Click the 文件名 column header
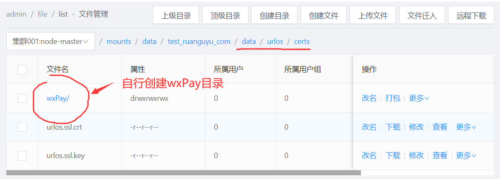 (57, 69)
